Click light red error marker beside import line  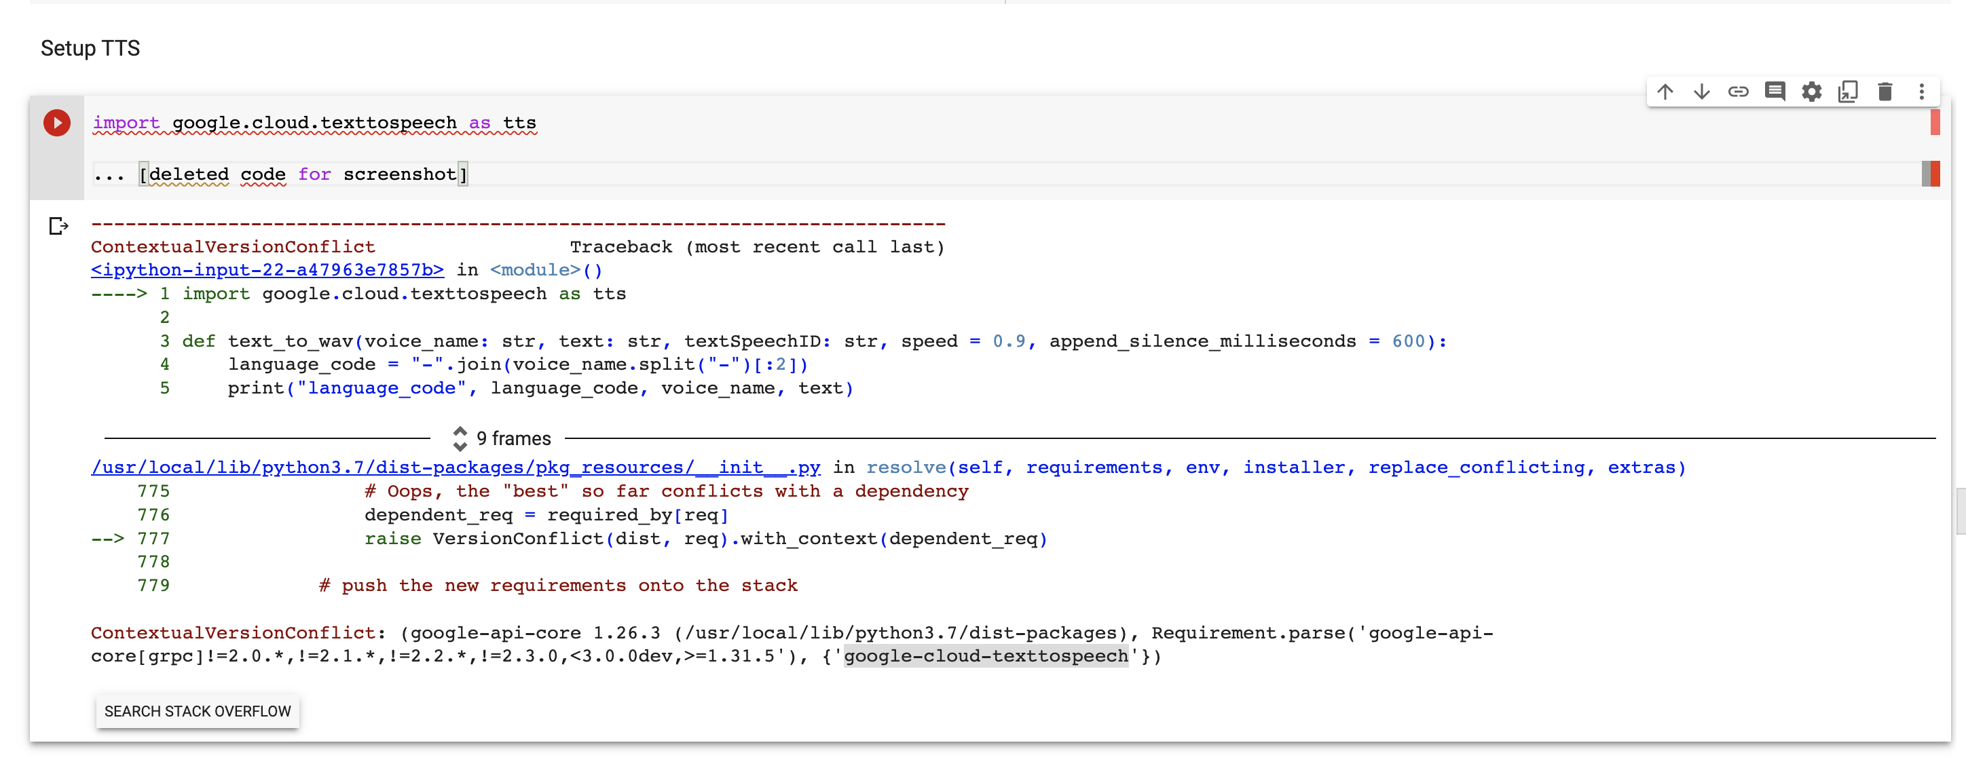tap(1934, 123)
